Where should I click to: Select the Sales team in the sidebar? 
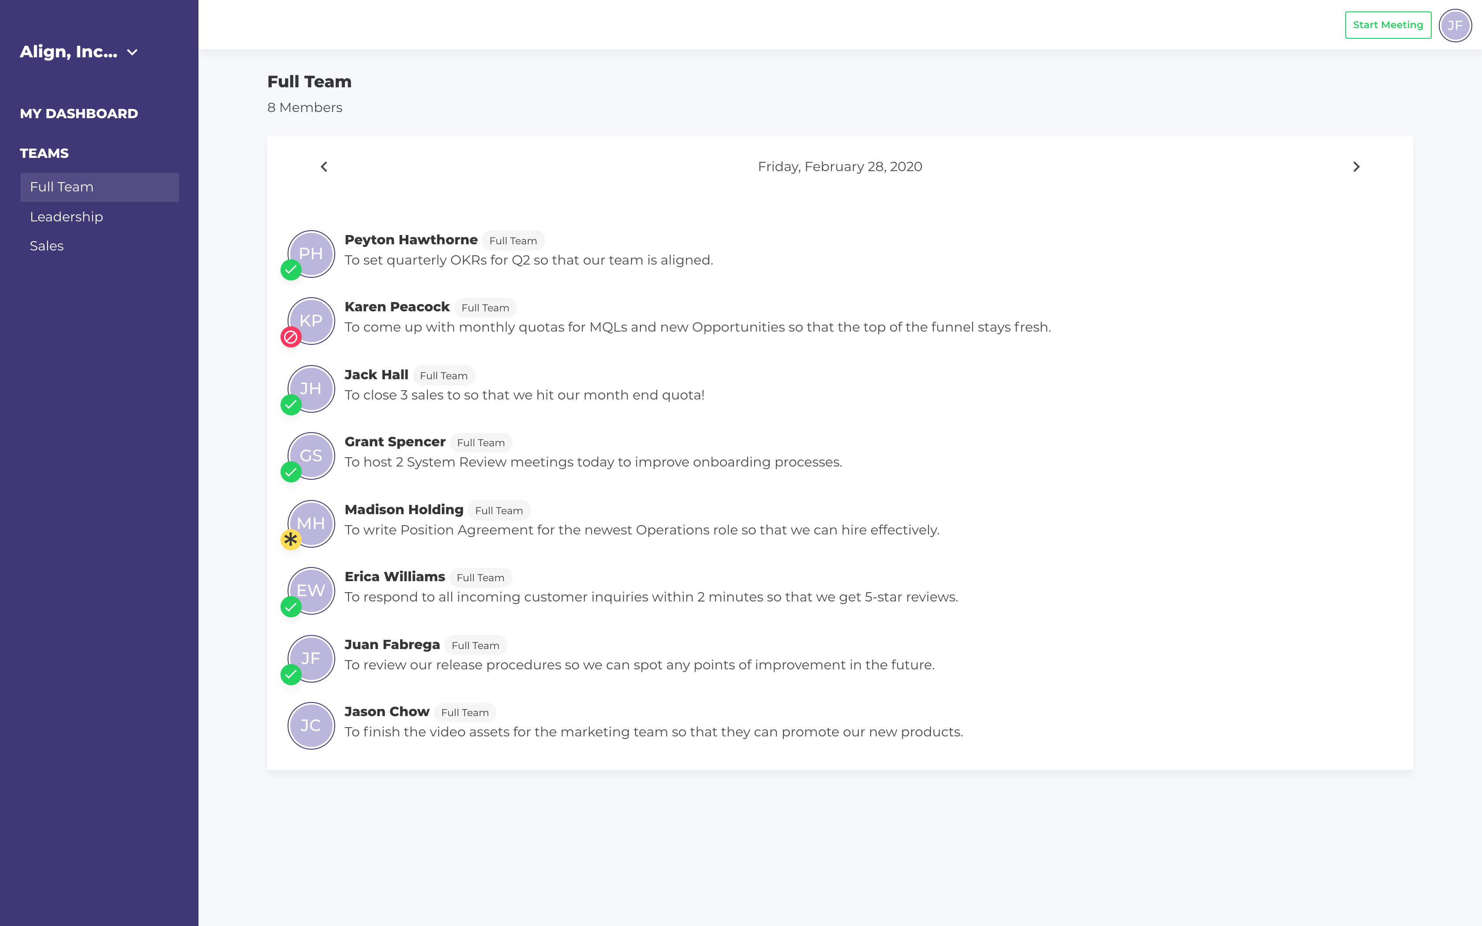coord(47,246)
